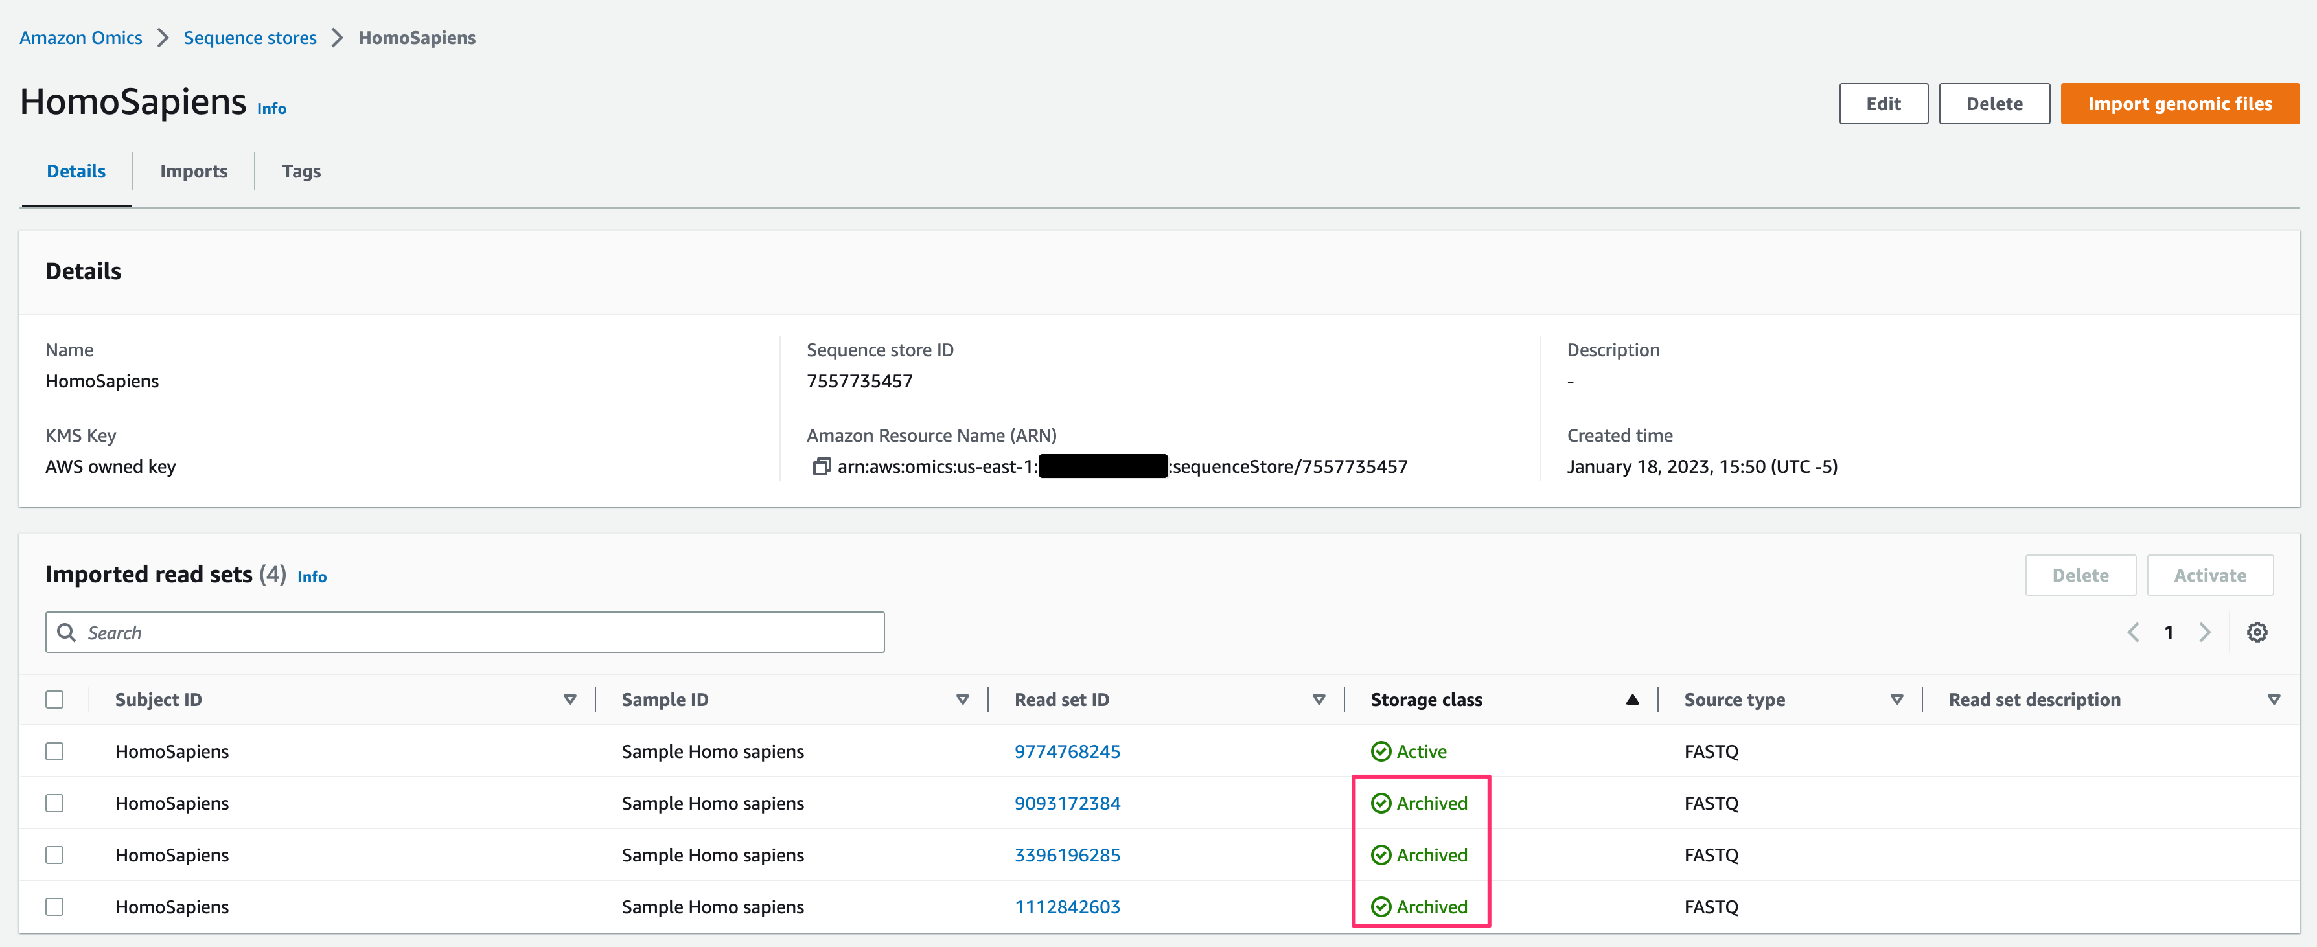The height and width of the screenshot is (947, 2317).
Task: Toggle the select-all read sets checkbox
Action: click(55, 700)
